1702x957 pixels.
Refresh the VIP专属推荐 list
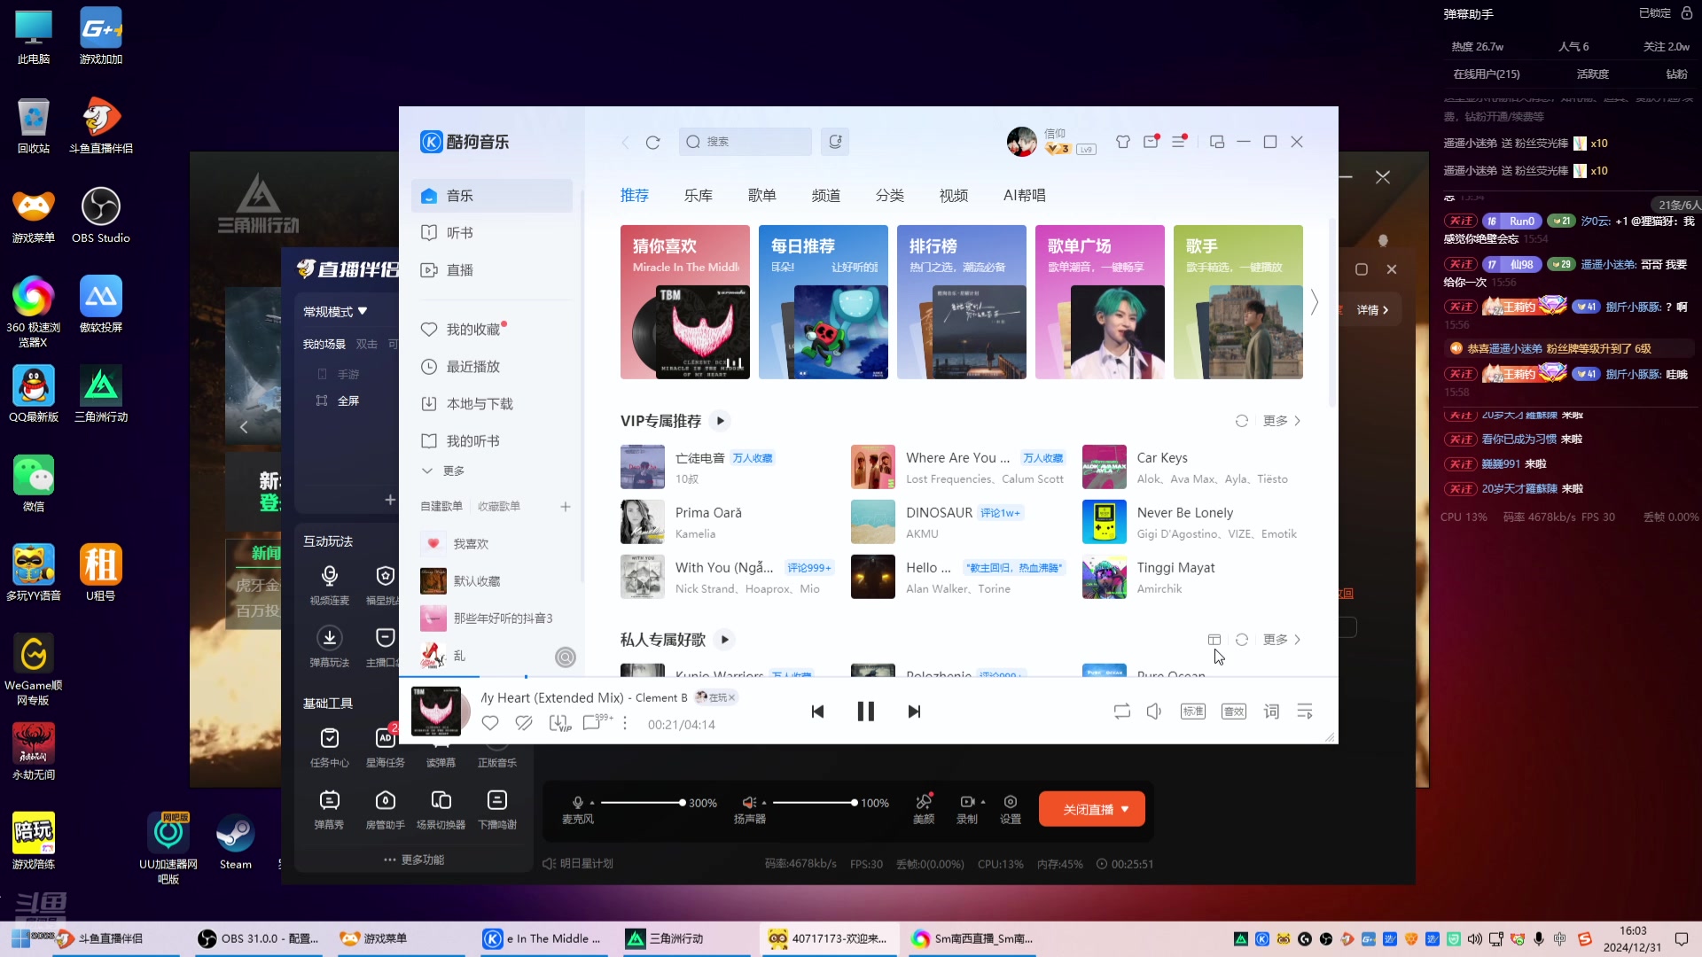coord(1242,421)
